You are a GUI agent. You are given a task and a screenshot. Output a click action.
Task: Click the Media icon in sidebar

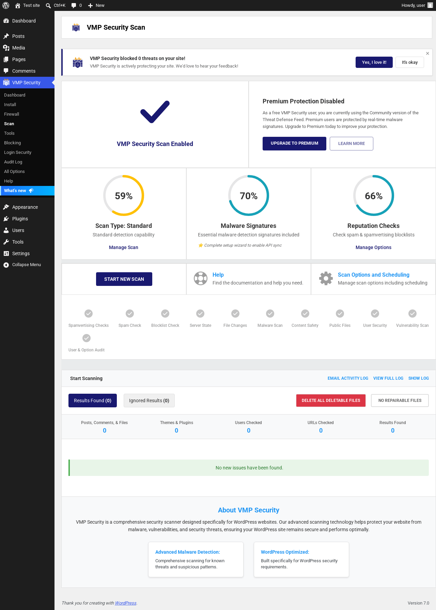pyautogui.click(x=6, y=48)
